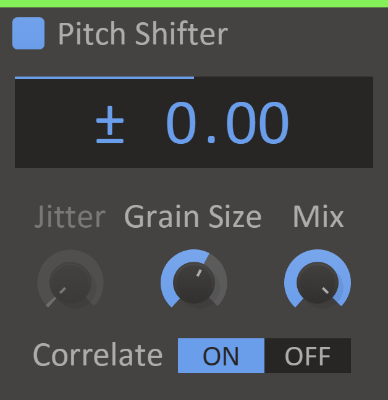Click the blue bar atop pitch display
The width and height of the screenshot is (388, 400).
coord(104,78)
